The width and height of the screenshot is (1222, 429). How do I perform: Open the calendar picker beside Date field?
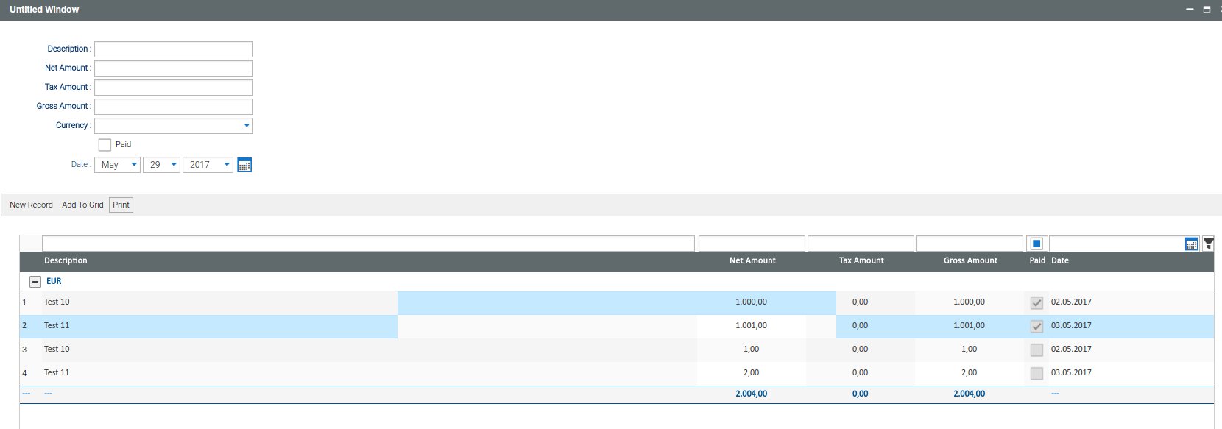244,165
